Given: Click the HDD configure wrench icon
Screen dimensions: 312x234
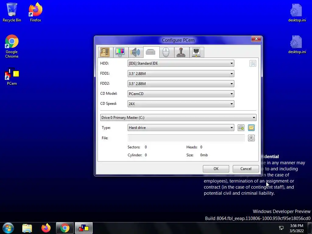Looking at the screenshot, I should point(253,63).
